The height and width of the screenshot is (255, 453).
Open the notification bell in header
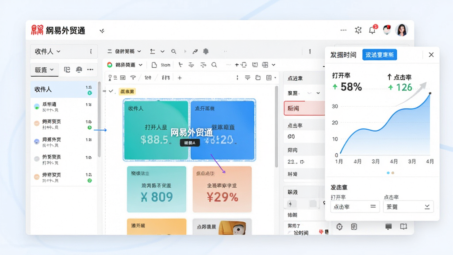click(x=372, y=30)
